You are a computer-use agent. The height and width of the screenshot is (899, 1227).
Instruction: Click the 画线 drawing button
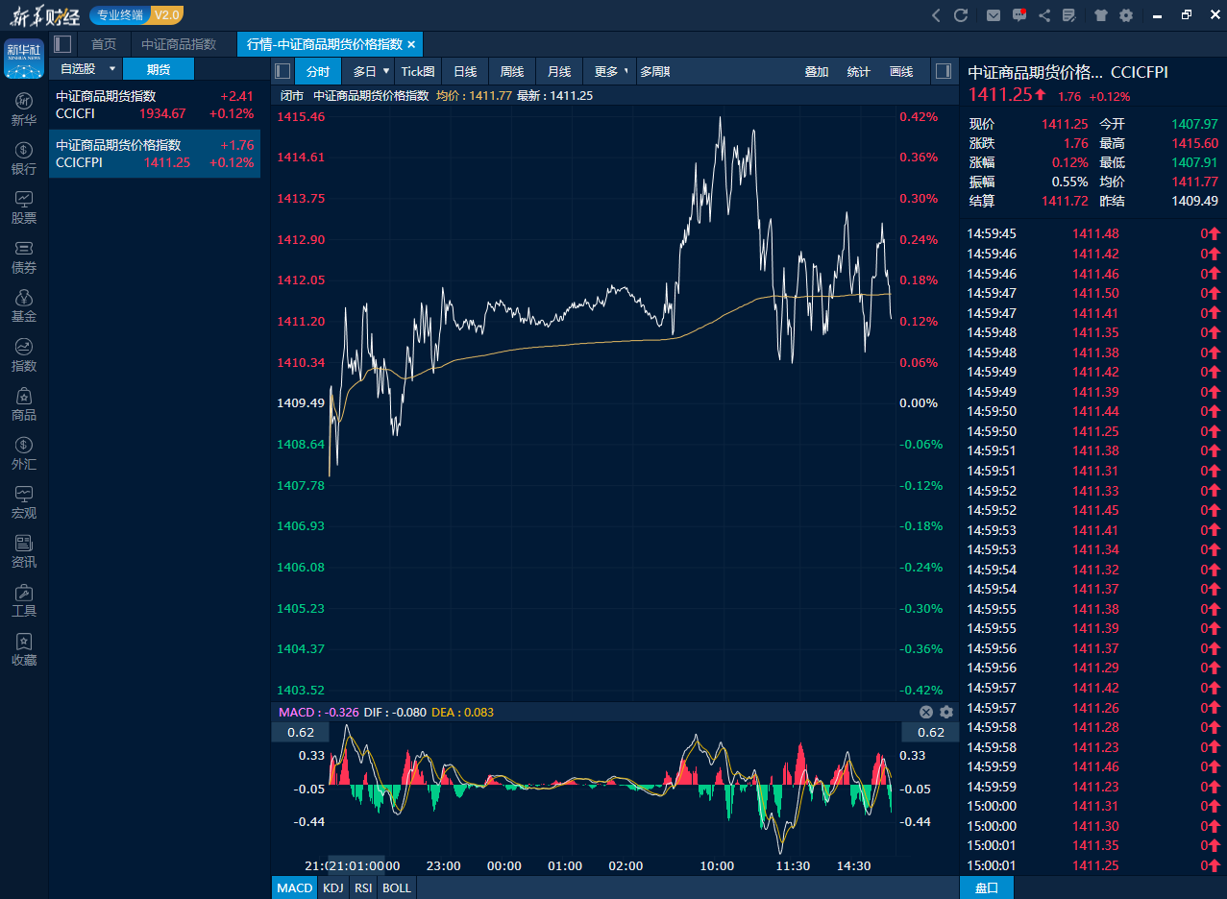click(x=901, y=71)
